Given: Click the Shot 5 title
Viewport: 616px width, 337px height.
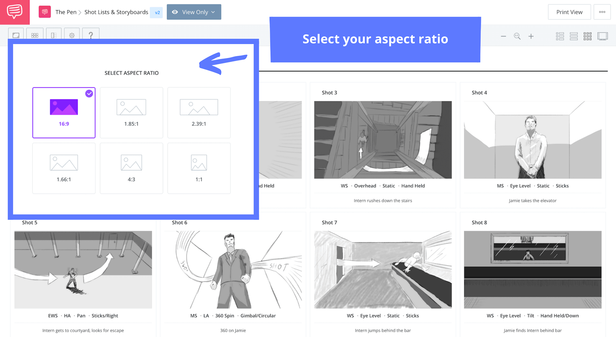Looking at the screenshot, I should (30, 222).
